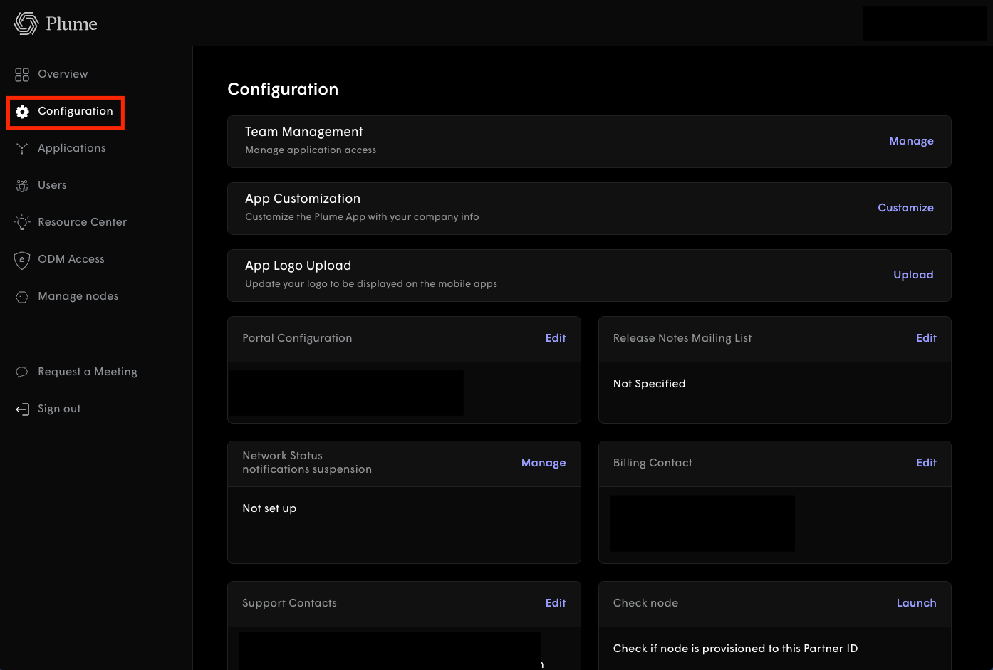Click Customize for App Customization
This screenshot has height=670, width=993.
(x=905, y=208)
